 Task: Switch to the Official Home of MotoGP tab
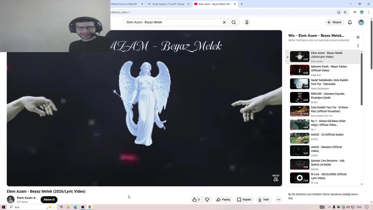(x=124, y=4)
